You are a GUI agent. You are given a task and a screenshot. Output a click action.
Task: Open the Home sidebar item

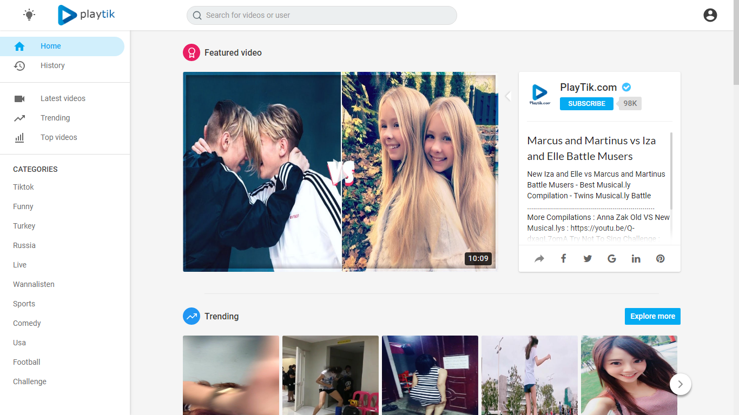[x=50, y=46]
